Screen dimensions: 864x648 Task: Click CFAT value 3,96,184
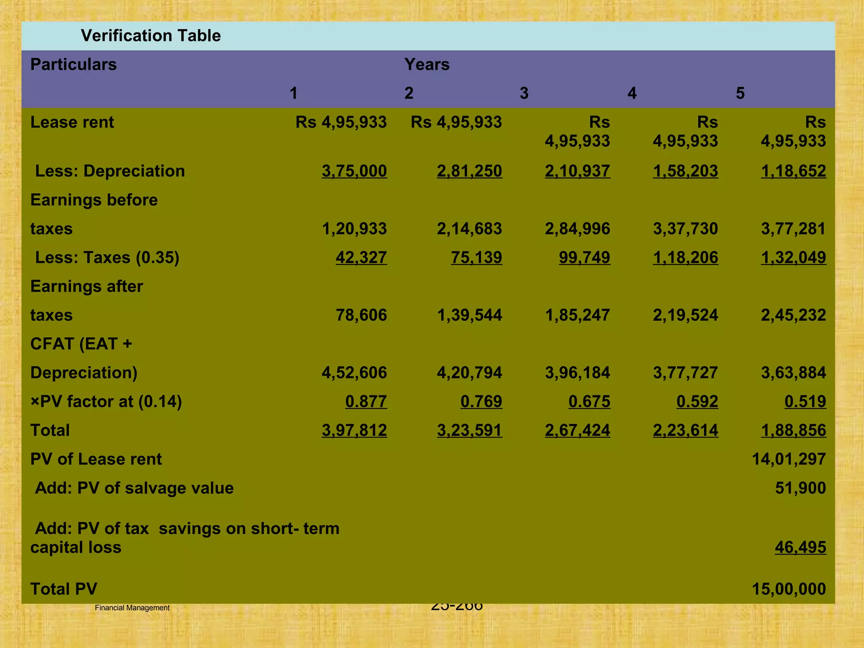[578, 373]
